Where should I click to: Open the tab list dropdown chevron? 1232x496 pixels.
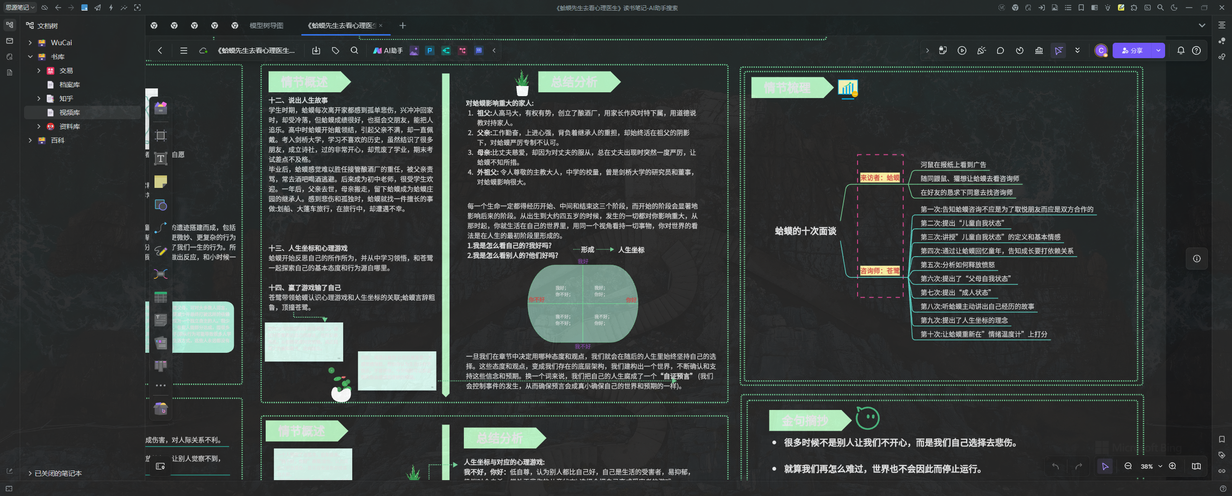pyautogui.click(x=1202, y=25)
